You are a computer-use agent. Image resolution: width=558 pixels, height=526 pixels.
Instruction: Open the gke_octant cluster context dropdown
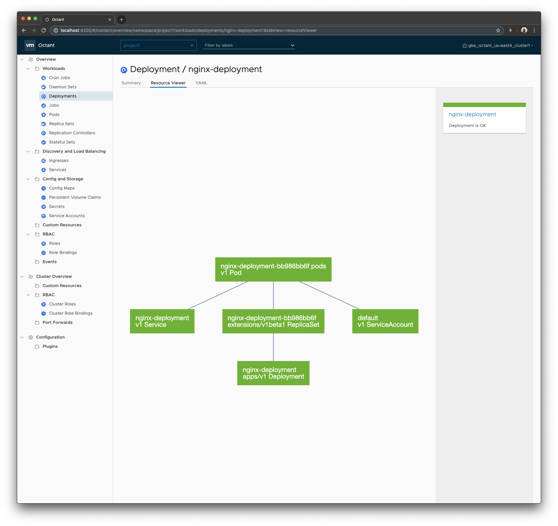point(498,45)
